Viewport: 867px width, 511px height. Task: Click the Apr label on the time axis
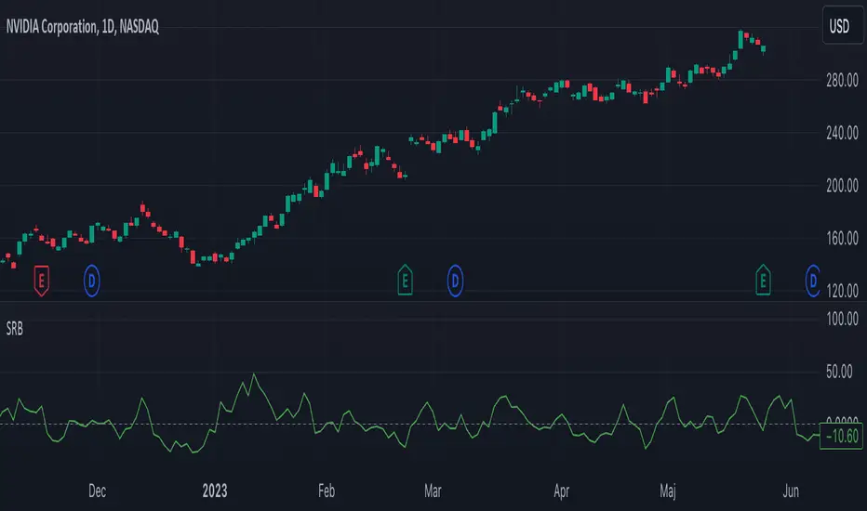click(561, 491)
